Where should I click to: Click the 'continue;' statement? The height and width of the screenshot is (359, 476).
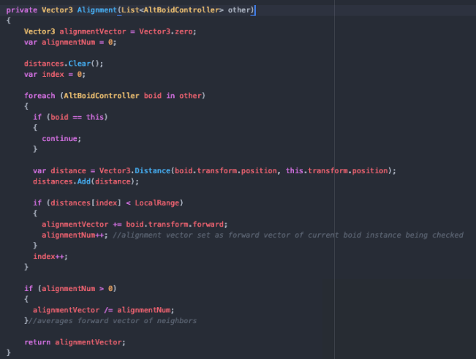tap(61, 139)
